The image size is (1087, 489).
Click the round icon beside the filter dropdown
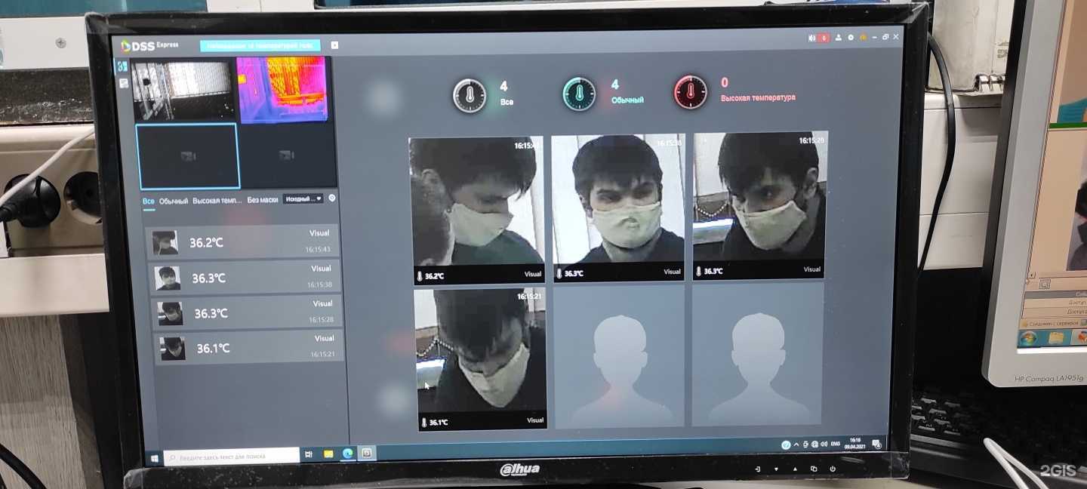coord(332,198)
